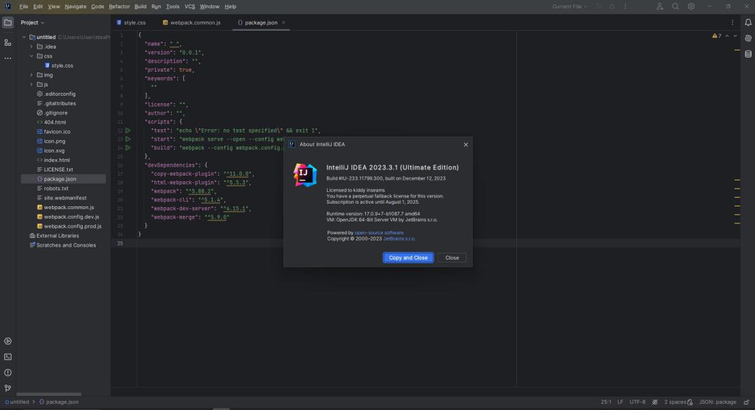Screen dimensions: 755x410
Task: Open the toolbar more actions kebab menu
Action: click(626, 7)
